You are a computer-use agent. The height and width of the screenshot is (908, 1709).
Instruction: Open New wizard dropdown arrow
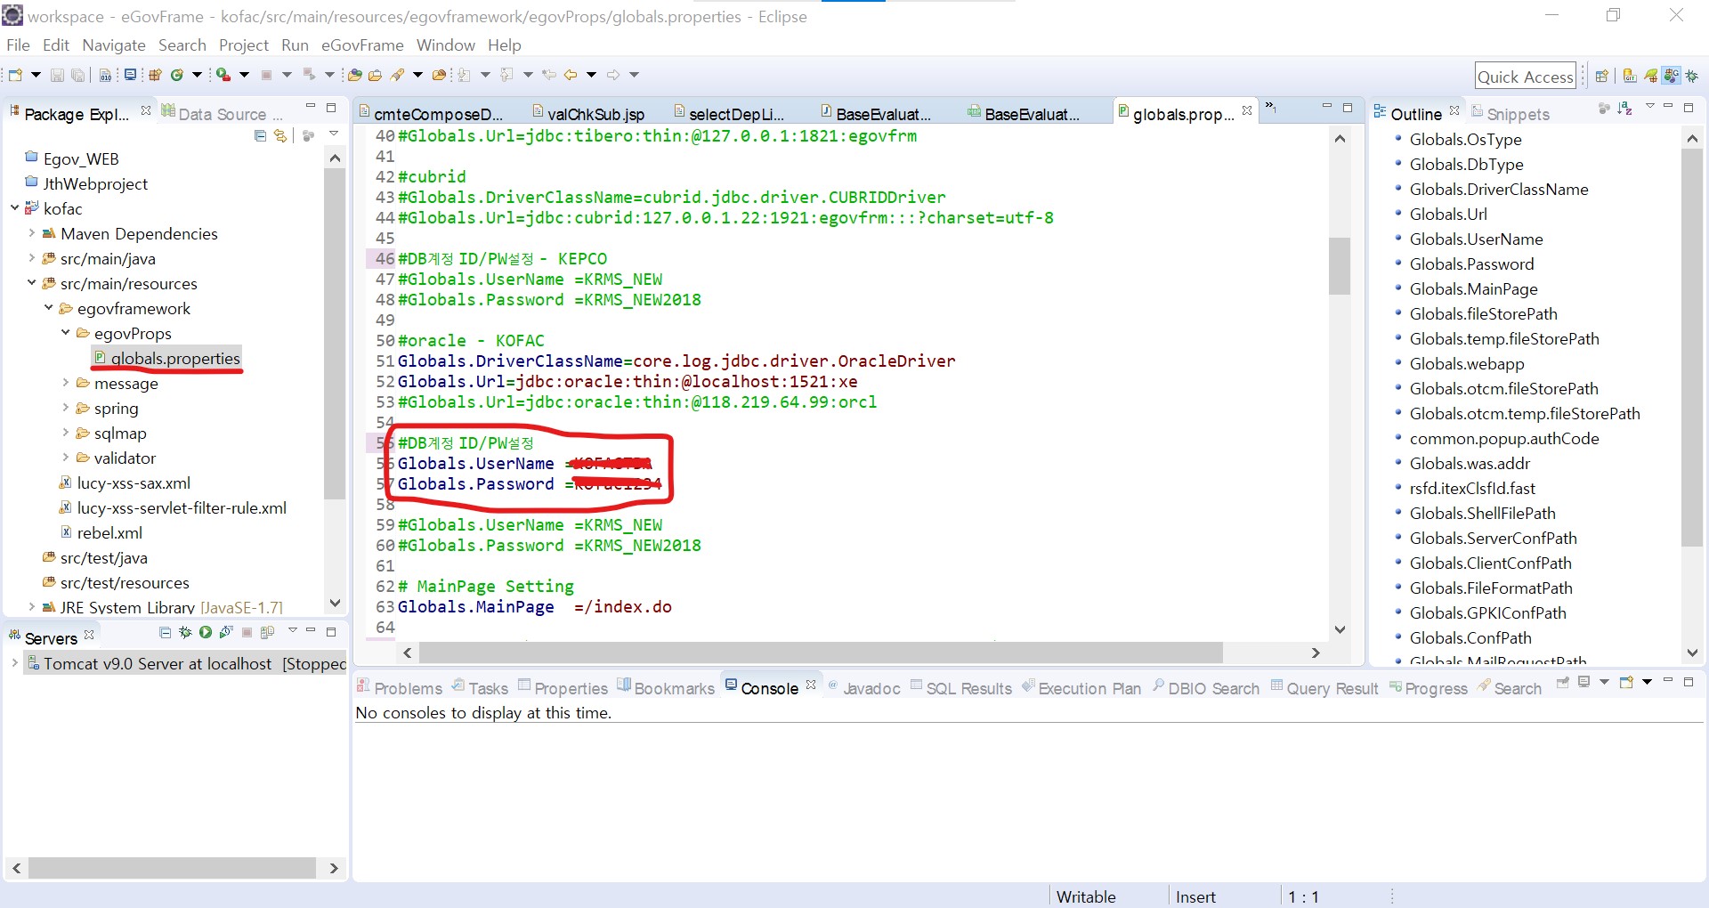click(36, 75)
